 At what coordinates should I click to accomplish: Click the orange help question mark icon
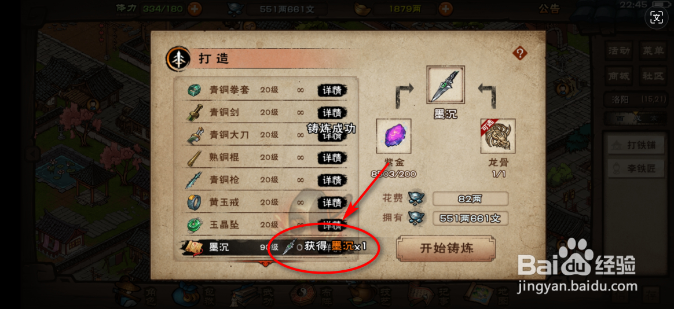[x=519, y=54]
